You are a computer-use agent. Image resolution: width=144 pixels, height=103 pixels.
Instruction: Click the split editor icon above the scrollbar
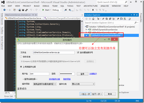(82, 22)
